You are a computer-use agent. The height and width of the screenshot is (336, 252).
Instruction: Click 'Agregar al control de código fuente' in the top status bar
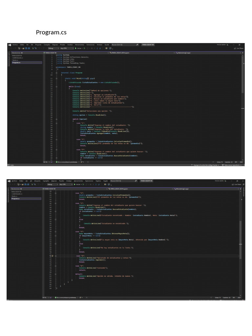205,165
